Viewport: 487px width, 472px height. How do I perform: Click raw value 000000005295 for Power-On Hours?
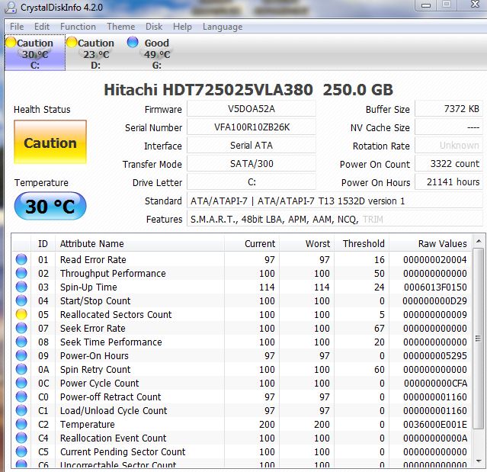435,355
